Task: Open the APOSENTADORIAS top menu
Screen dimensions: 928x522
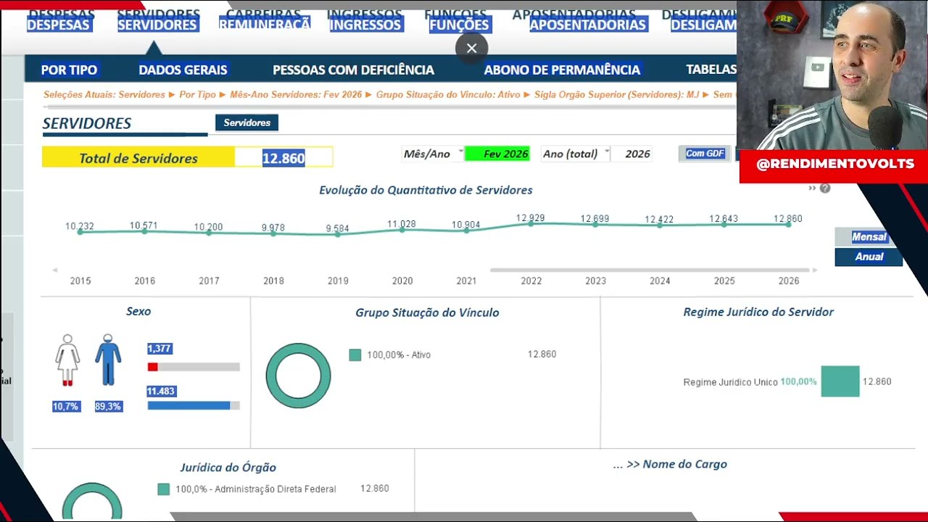Action: point(587,25)
